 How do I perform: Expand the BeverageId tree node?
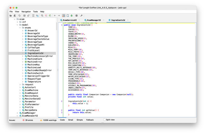coord(23,33)
